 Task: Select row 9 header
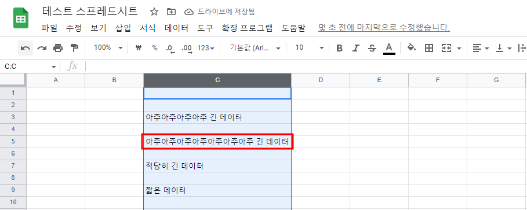(x=13, y=190)
